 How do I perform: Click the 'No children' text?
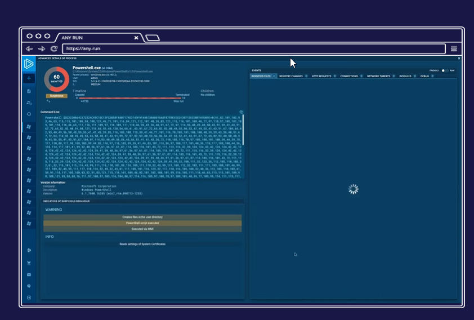coord(208,95)
